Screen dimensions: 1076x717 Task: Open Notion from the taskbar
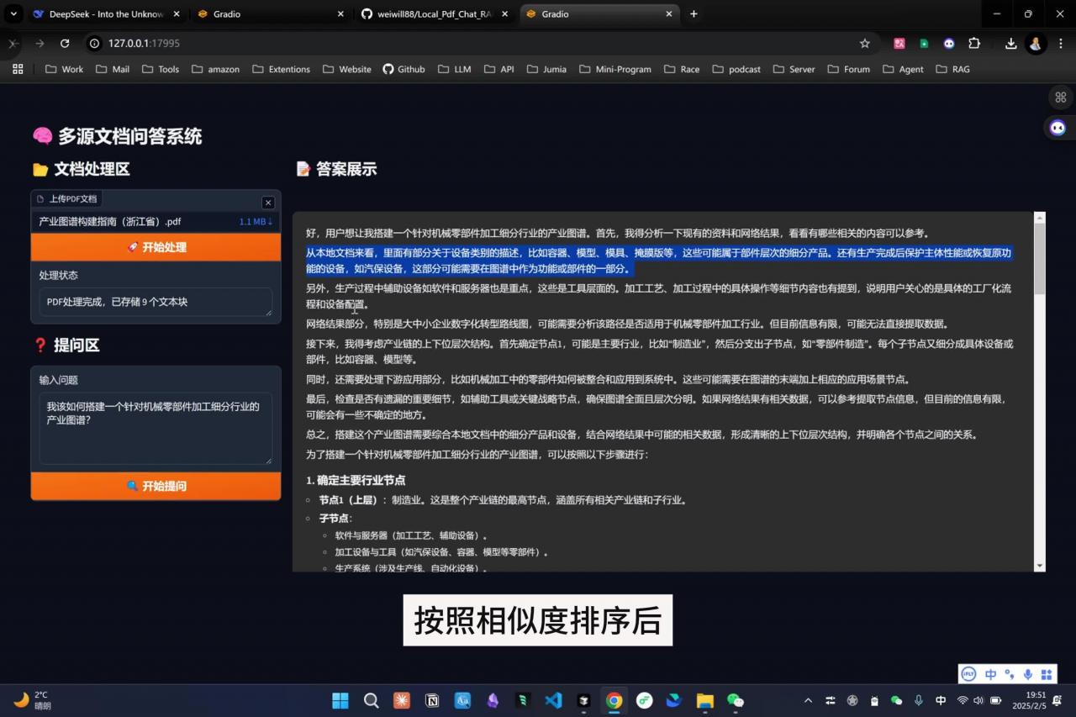click(x=432, y=700)
